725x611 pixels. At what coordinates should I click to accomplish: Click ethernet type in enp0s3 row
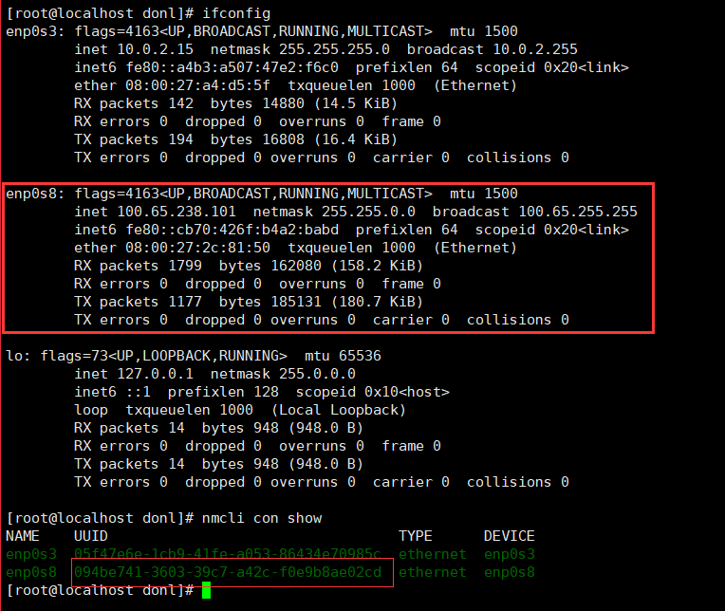(x=433, y=554)
